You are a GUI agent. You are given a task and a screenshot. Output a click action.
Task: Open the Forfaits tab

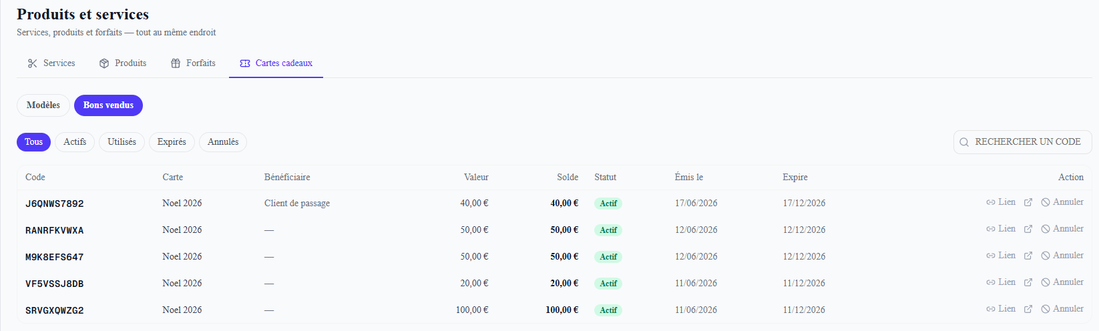coord(193,63)
